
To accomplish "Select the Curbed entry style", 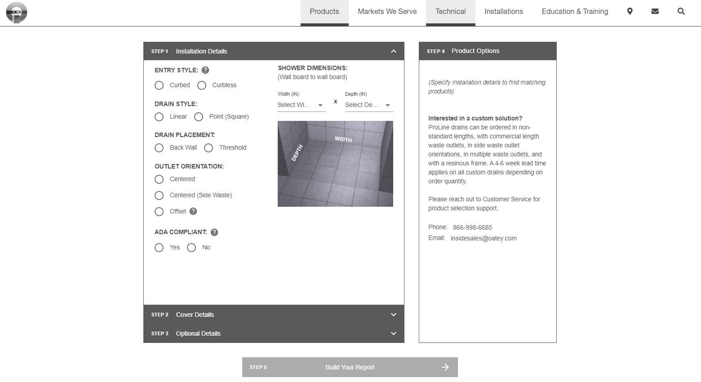I will pos(159,85).
